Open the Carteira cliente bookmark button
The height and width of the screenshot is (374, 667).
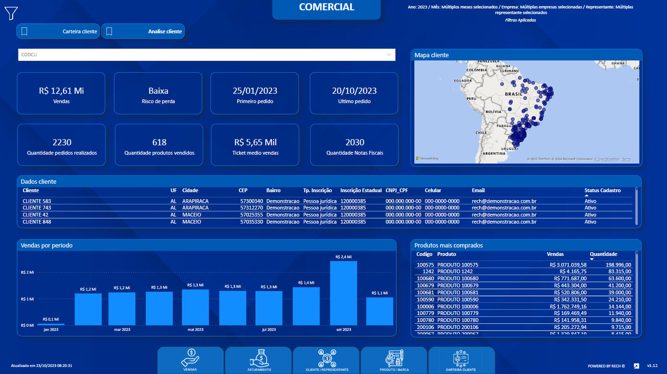tap(58, 31)
